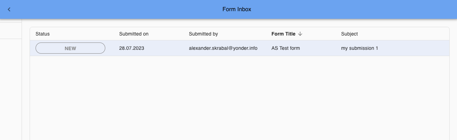The image size is (457, 140).
Task: Open the AS Test form entry
Action: click(285, 48)
